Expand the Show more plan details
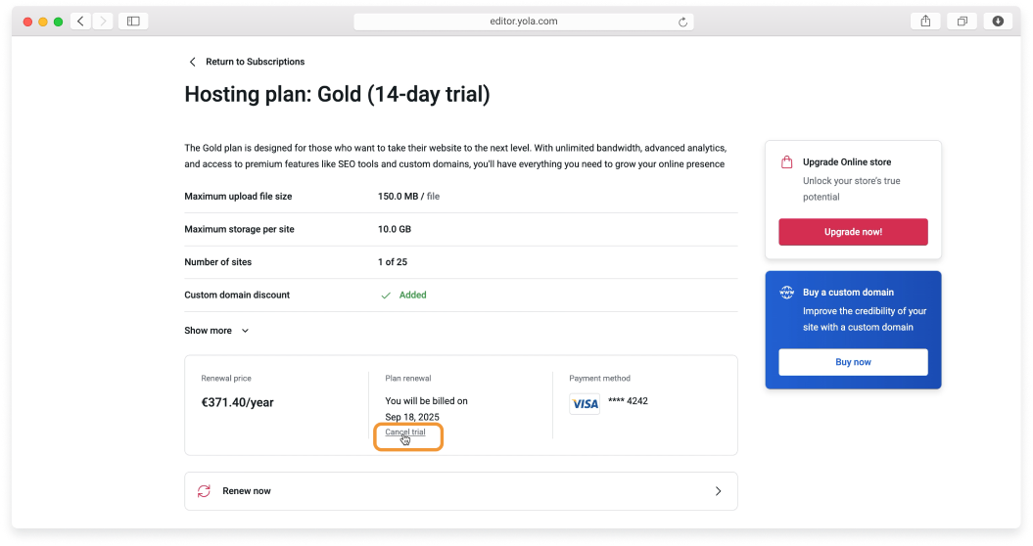This screenshot has width=1033, height=546. 216,331
